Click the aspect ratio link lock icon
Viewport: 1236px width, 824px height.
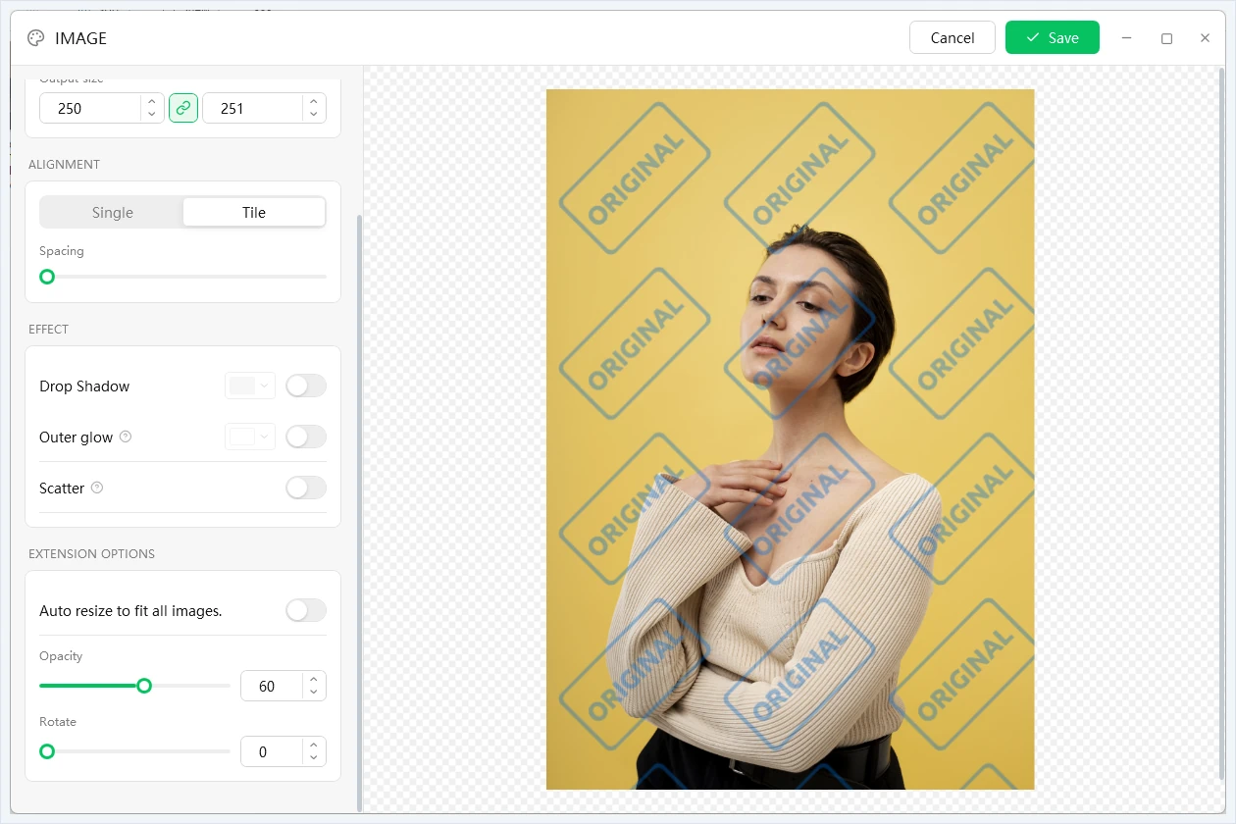[183, 108]
